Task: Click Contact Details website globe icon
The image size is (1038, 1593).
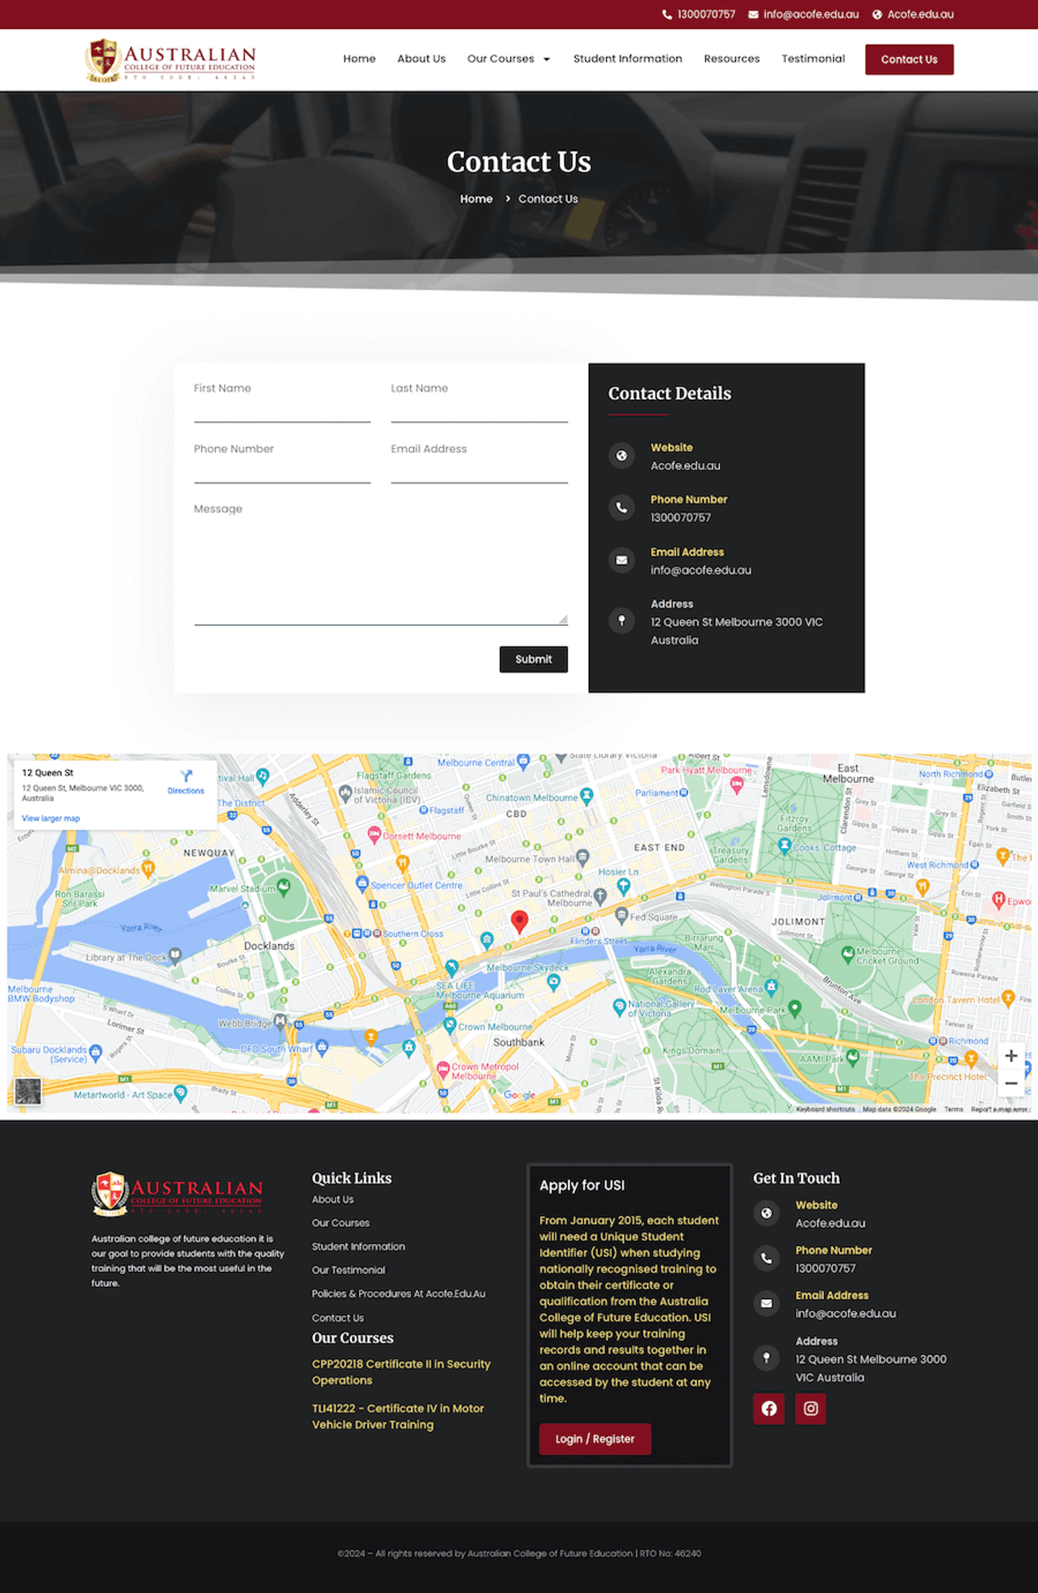Action: click(x=621, y=456)
